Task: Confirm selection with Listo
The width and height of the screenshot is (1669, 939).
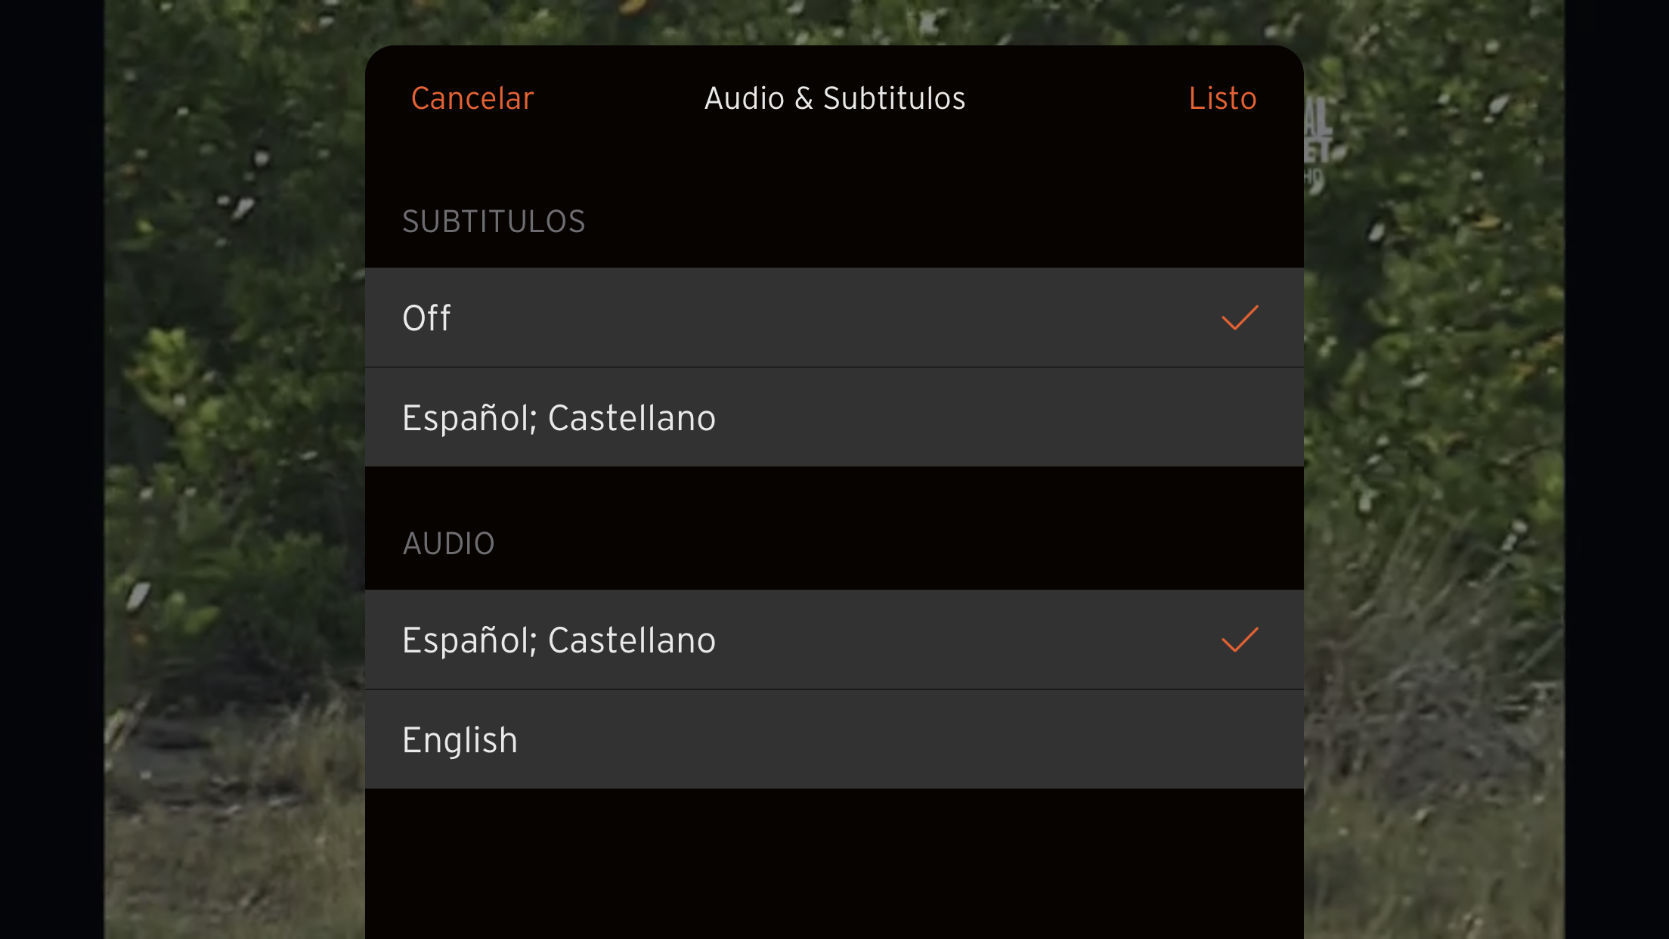Action: click(1222, 98)
